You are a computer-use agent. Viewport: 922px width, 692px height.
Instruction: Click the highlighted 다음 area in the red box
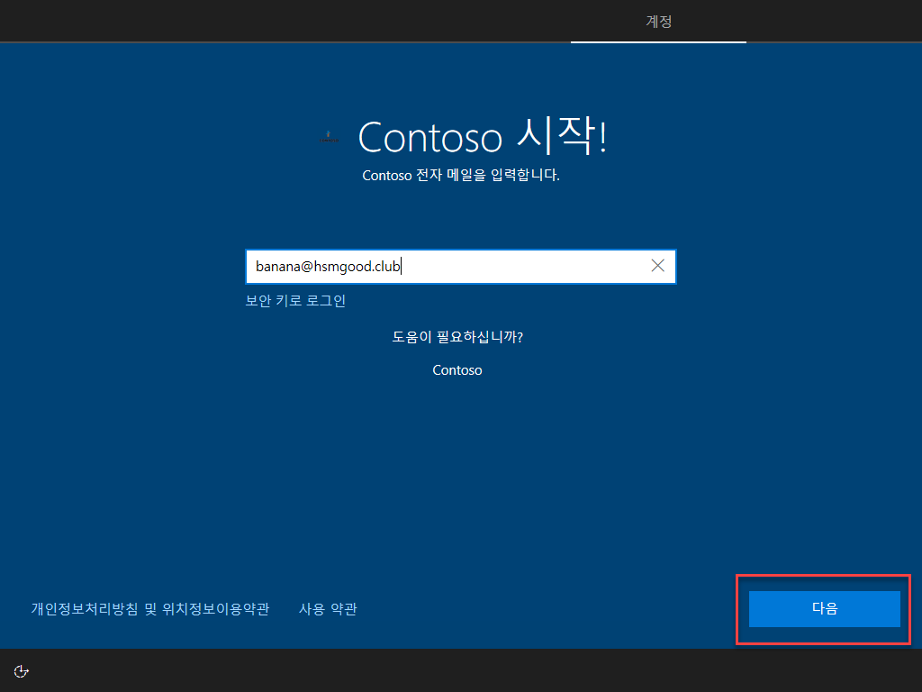coord(823,608)
